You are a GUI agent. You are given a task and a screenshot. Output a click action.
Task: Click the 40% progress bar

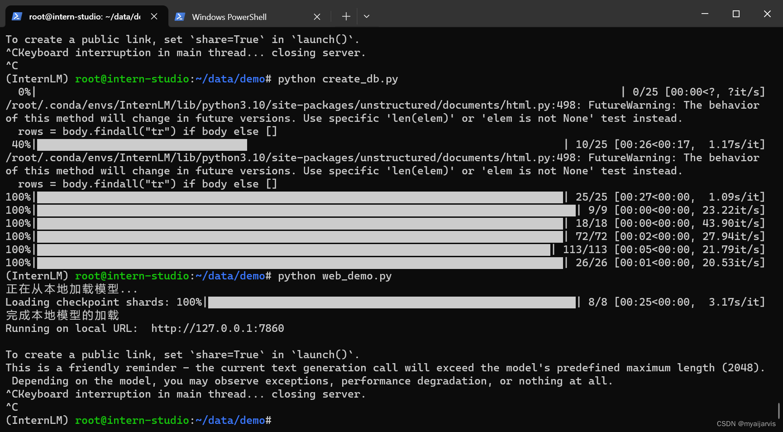142,144
